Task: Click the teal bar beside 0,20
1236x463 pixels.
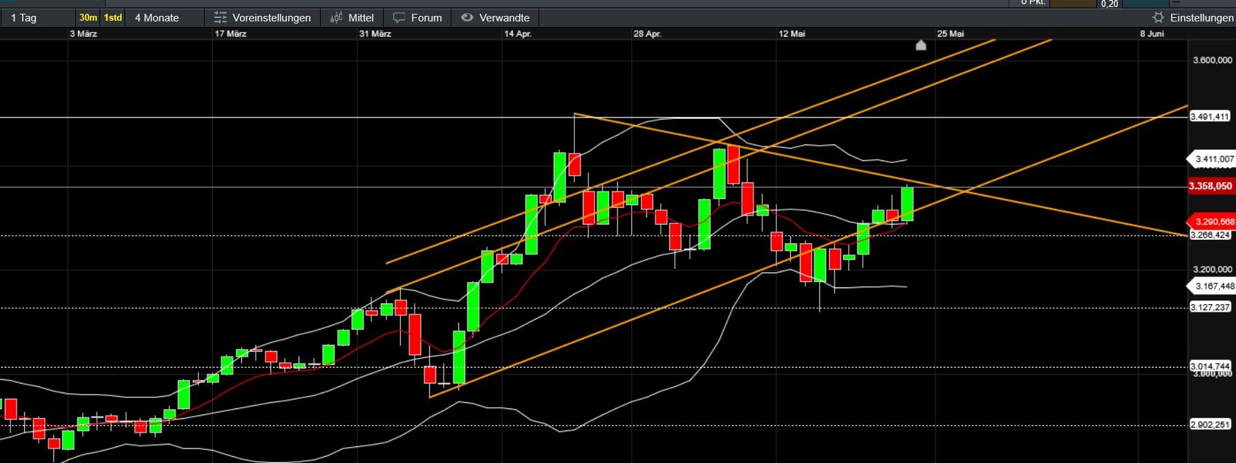Action: (x=1145, y=3)
